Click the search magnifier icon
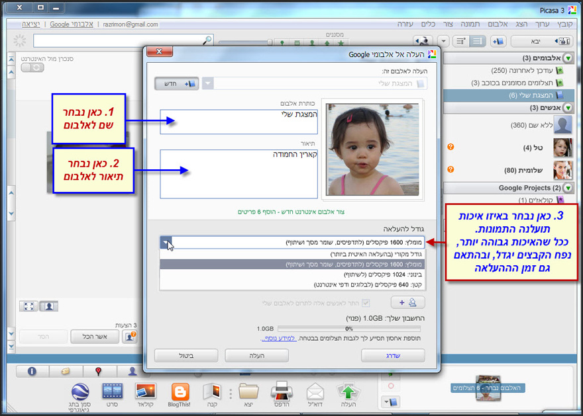 pyautogui.click(x=207, y=40)
